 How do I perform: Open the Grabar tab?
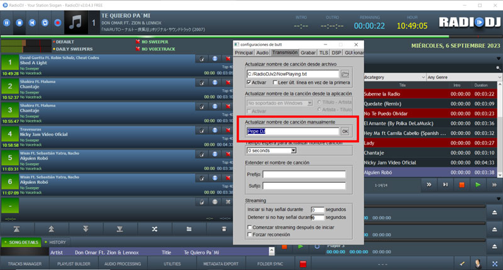pos(308,53)
